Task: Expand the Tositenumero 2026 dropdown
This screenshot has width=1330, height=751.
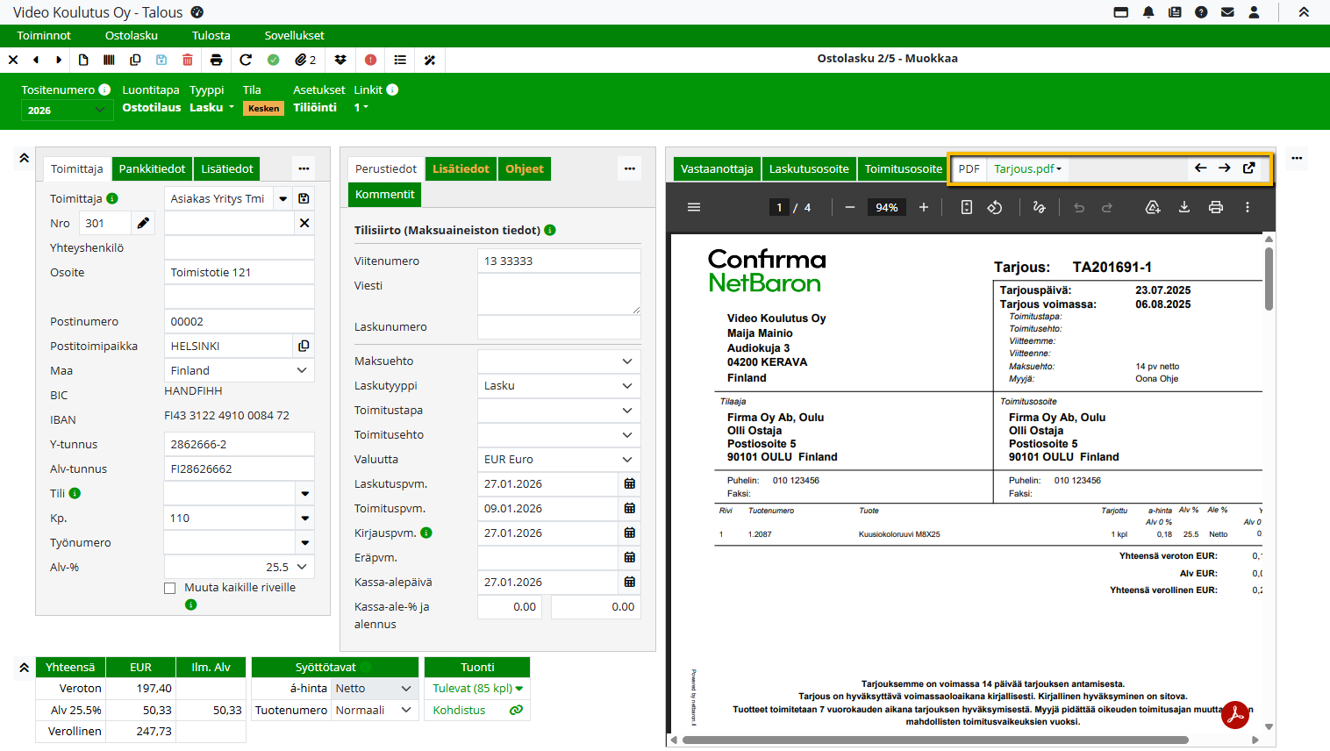Action: pos(66,111)
